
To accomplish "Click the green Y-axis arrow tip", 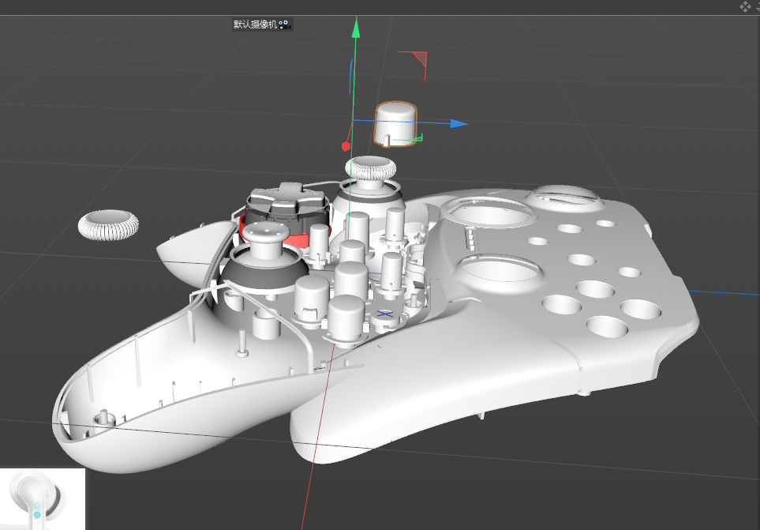I will click(x=356, y=27).
